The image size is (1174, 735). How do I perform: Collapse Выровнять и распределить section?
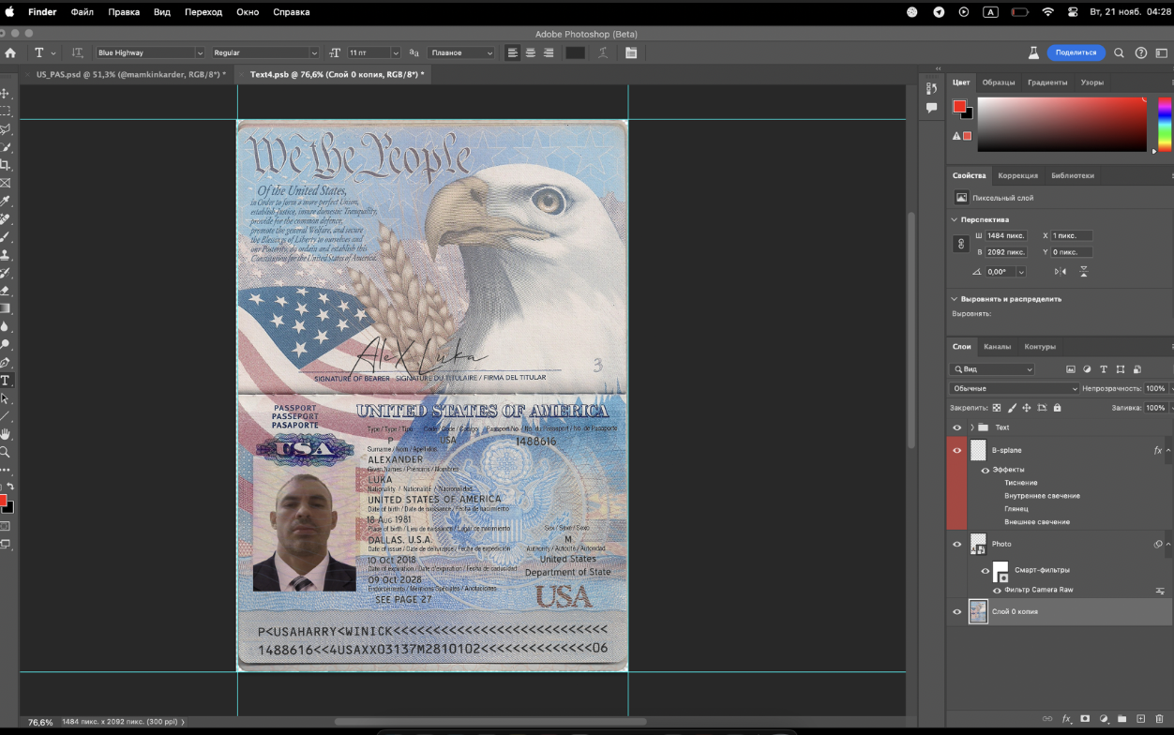pos(955,299)
